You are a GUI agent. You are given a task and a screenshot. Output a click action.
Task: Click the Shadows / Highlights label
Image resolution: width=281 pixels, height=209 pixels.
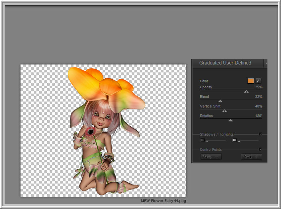pos(217,134)
